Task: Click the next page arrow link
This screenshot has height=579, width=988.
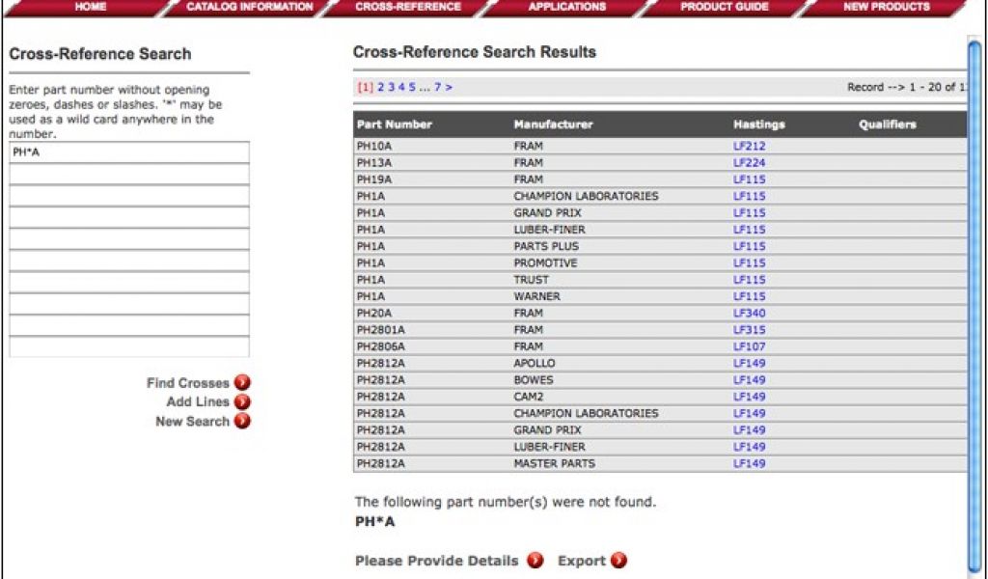Action: coord(449,88)
